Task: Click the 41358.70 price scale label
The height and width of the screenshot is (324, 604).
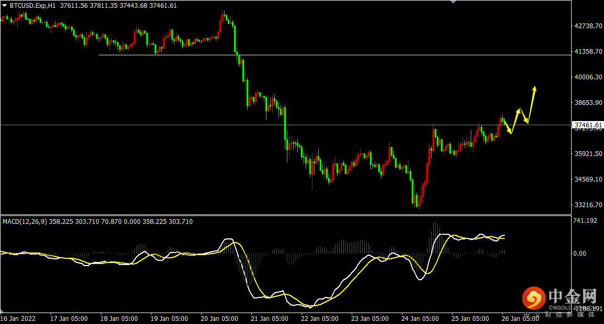Action: tap(588, 51)
